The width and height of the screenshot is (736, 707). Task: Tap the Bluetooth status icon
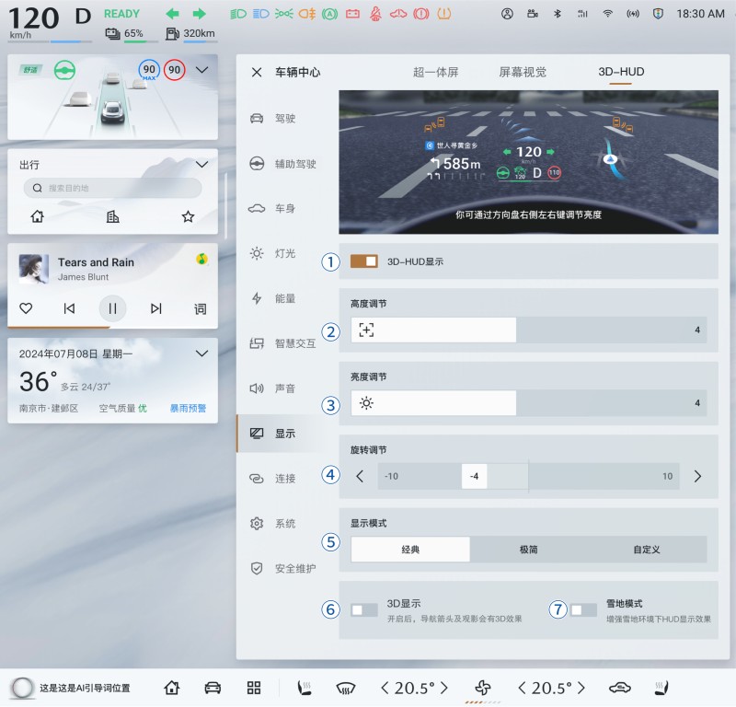558,14
